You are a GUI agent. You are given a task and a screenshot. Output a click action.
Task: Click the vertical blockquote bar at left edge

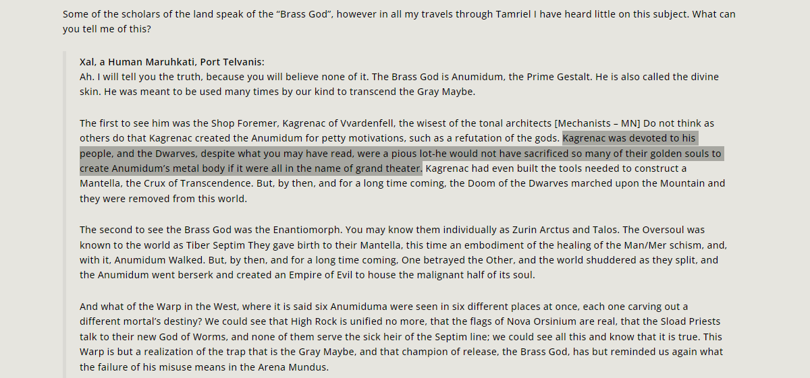pos(65,214)
